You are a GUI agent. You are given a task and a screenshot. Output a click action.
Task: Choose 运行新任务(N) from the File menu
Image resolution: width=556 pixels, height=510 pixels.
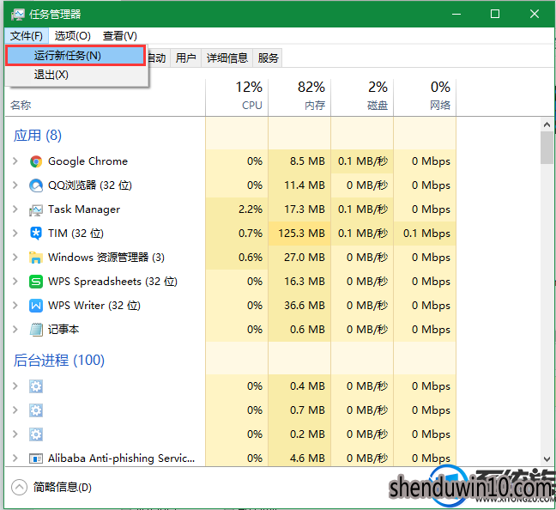point(76,56)
